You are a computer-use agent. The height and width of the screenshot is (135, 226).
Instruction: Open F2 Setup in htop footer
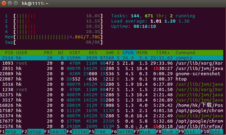tap(33, 132)
